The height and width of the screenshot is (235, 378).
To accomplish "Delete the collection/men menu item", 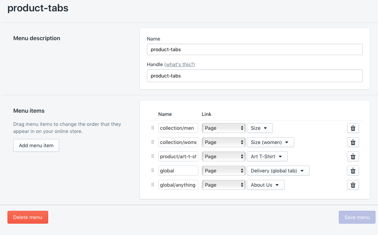I will 353,128.
